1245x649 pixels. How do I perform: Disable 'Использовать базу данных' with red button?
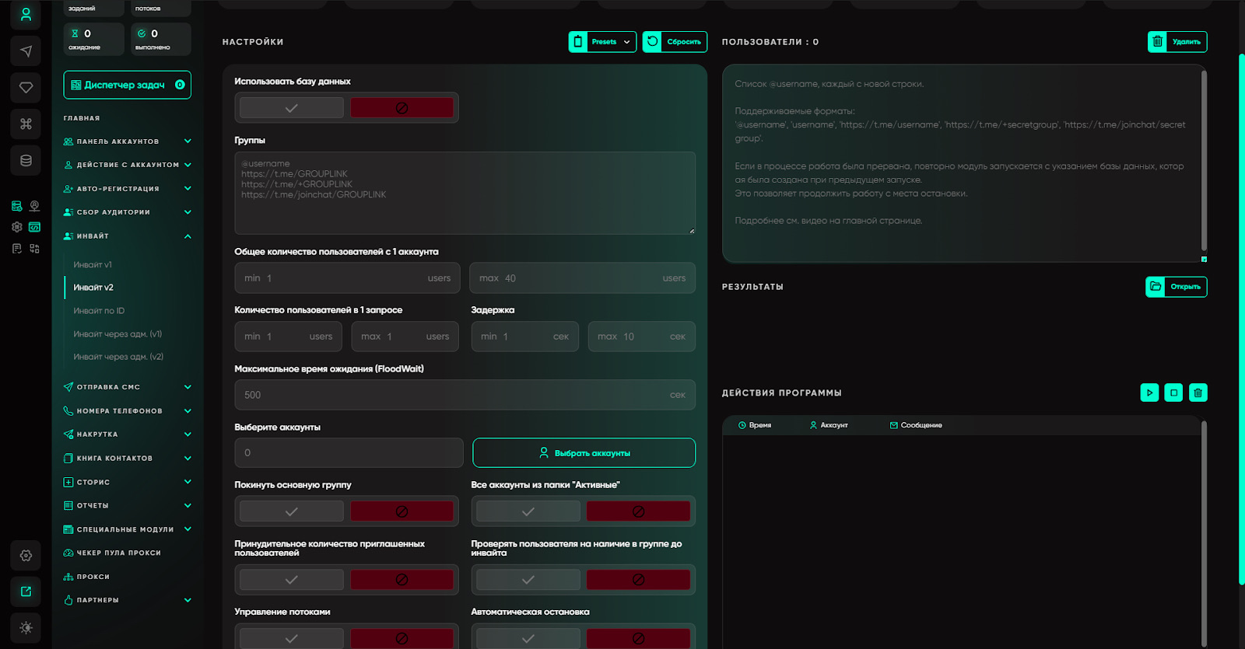click(x=402, y=108)
